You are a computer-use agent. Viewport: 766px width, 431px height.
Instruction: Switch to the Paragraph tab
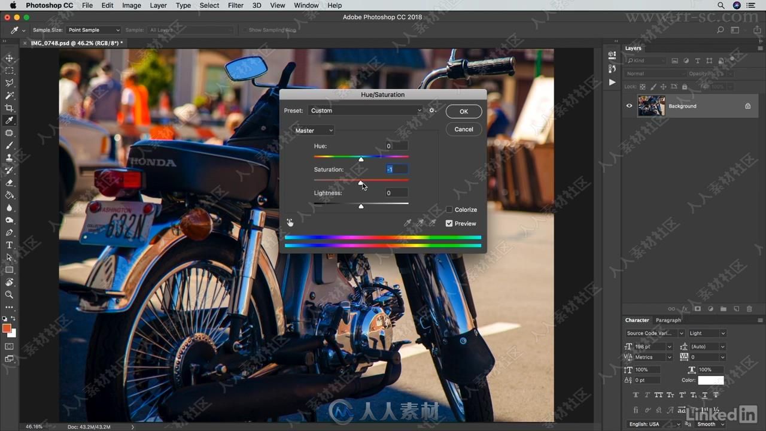[668, 320]
